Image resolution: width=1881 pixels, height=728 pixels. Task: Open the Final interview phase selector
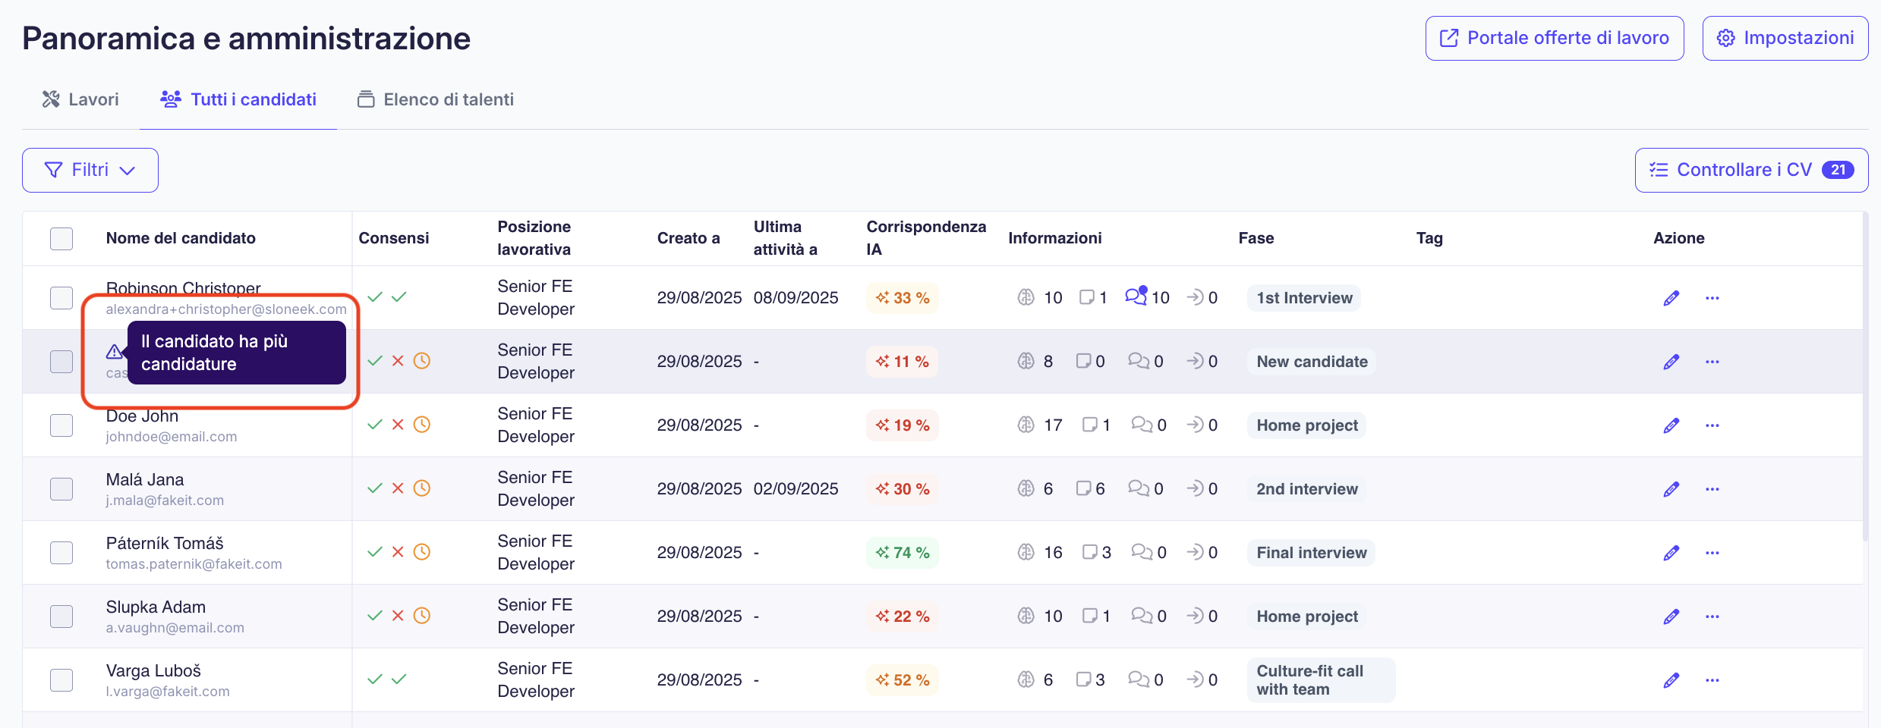coord(1310,553)
